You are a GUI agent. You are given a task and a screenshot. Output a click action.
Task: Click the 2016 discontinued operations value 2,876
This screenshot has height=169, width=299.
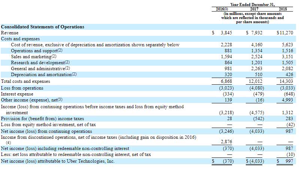226,142
